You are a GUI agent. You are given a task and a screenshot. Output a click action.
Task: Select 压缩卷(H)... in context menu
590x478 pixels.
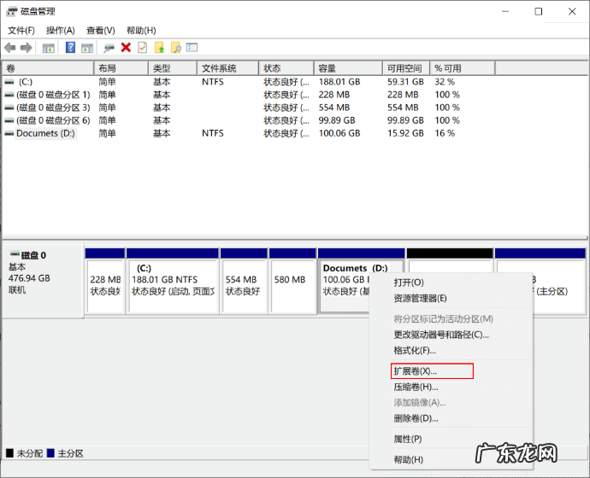point(416,387)
